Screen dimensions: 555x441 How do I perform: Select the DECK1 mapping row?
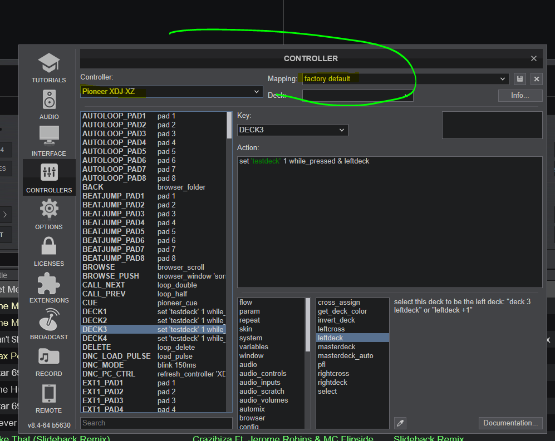point(153,311)
